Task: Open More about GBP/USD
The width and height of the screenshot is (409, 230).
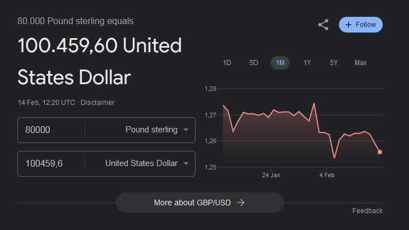Action: pos(199,203)
